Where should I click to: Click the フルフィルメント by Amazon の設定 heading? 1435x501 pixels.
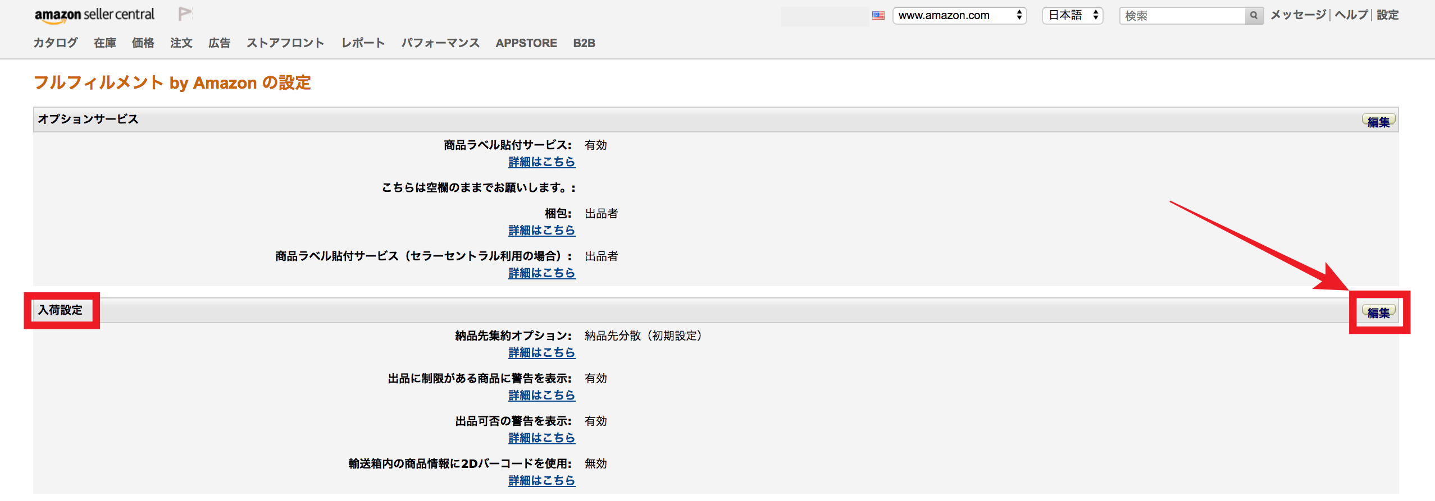click(172, 83)
